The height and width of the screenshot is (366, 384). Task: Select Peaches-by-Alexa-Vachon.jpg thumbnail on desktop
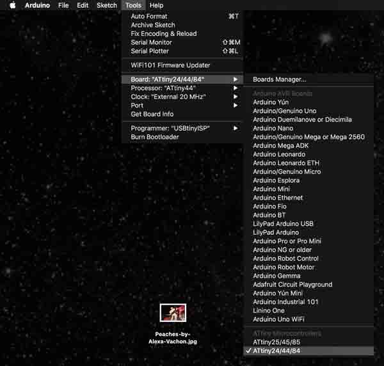173,313
